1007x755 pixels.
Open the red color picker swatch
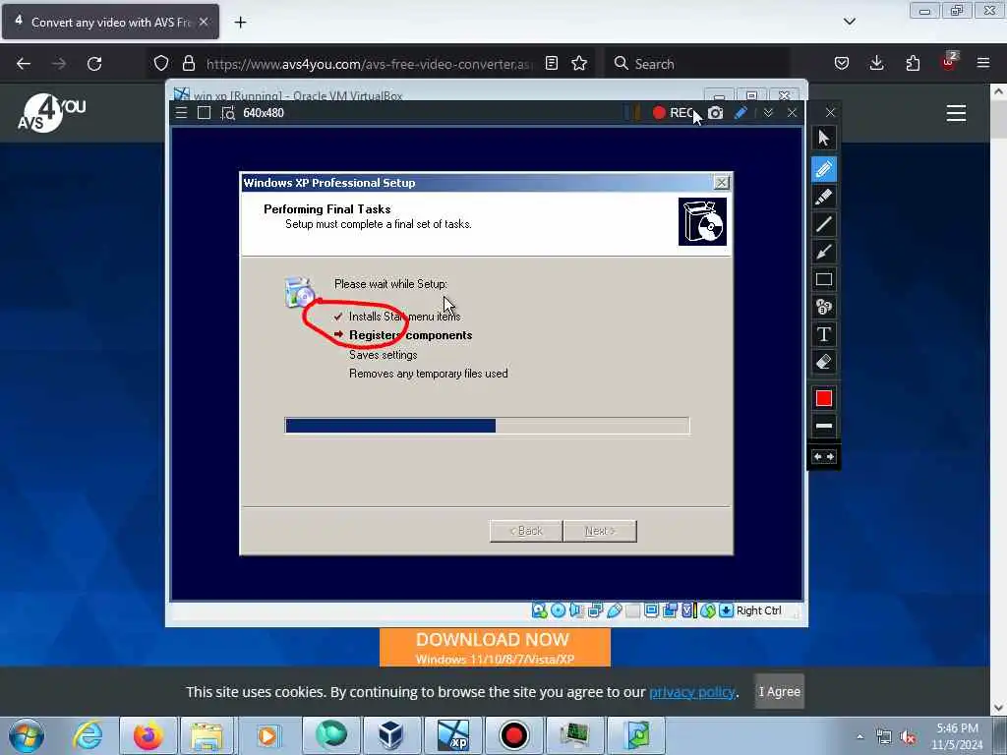824,399
